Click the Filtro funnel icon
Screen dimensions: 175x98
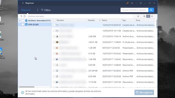click(42, 10)
